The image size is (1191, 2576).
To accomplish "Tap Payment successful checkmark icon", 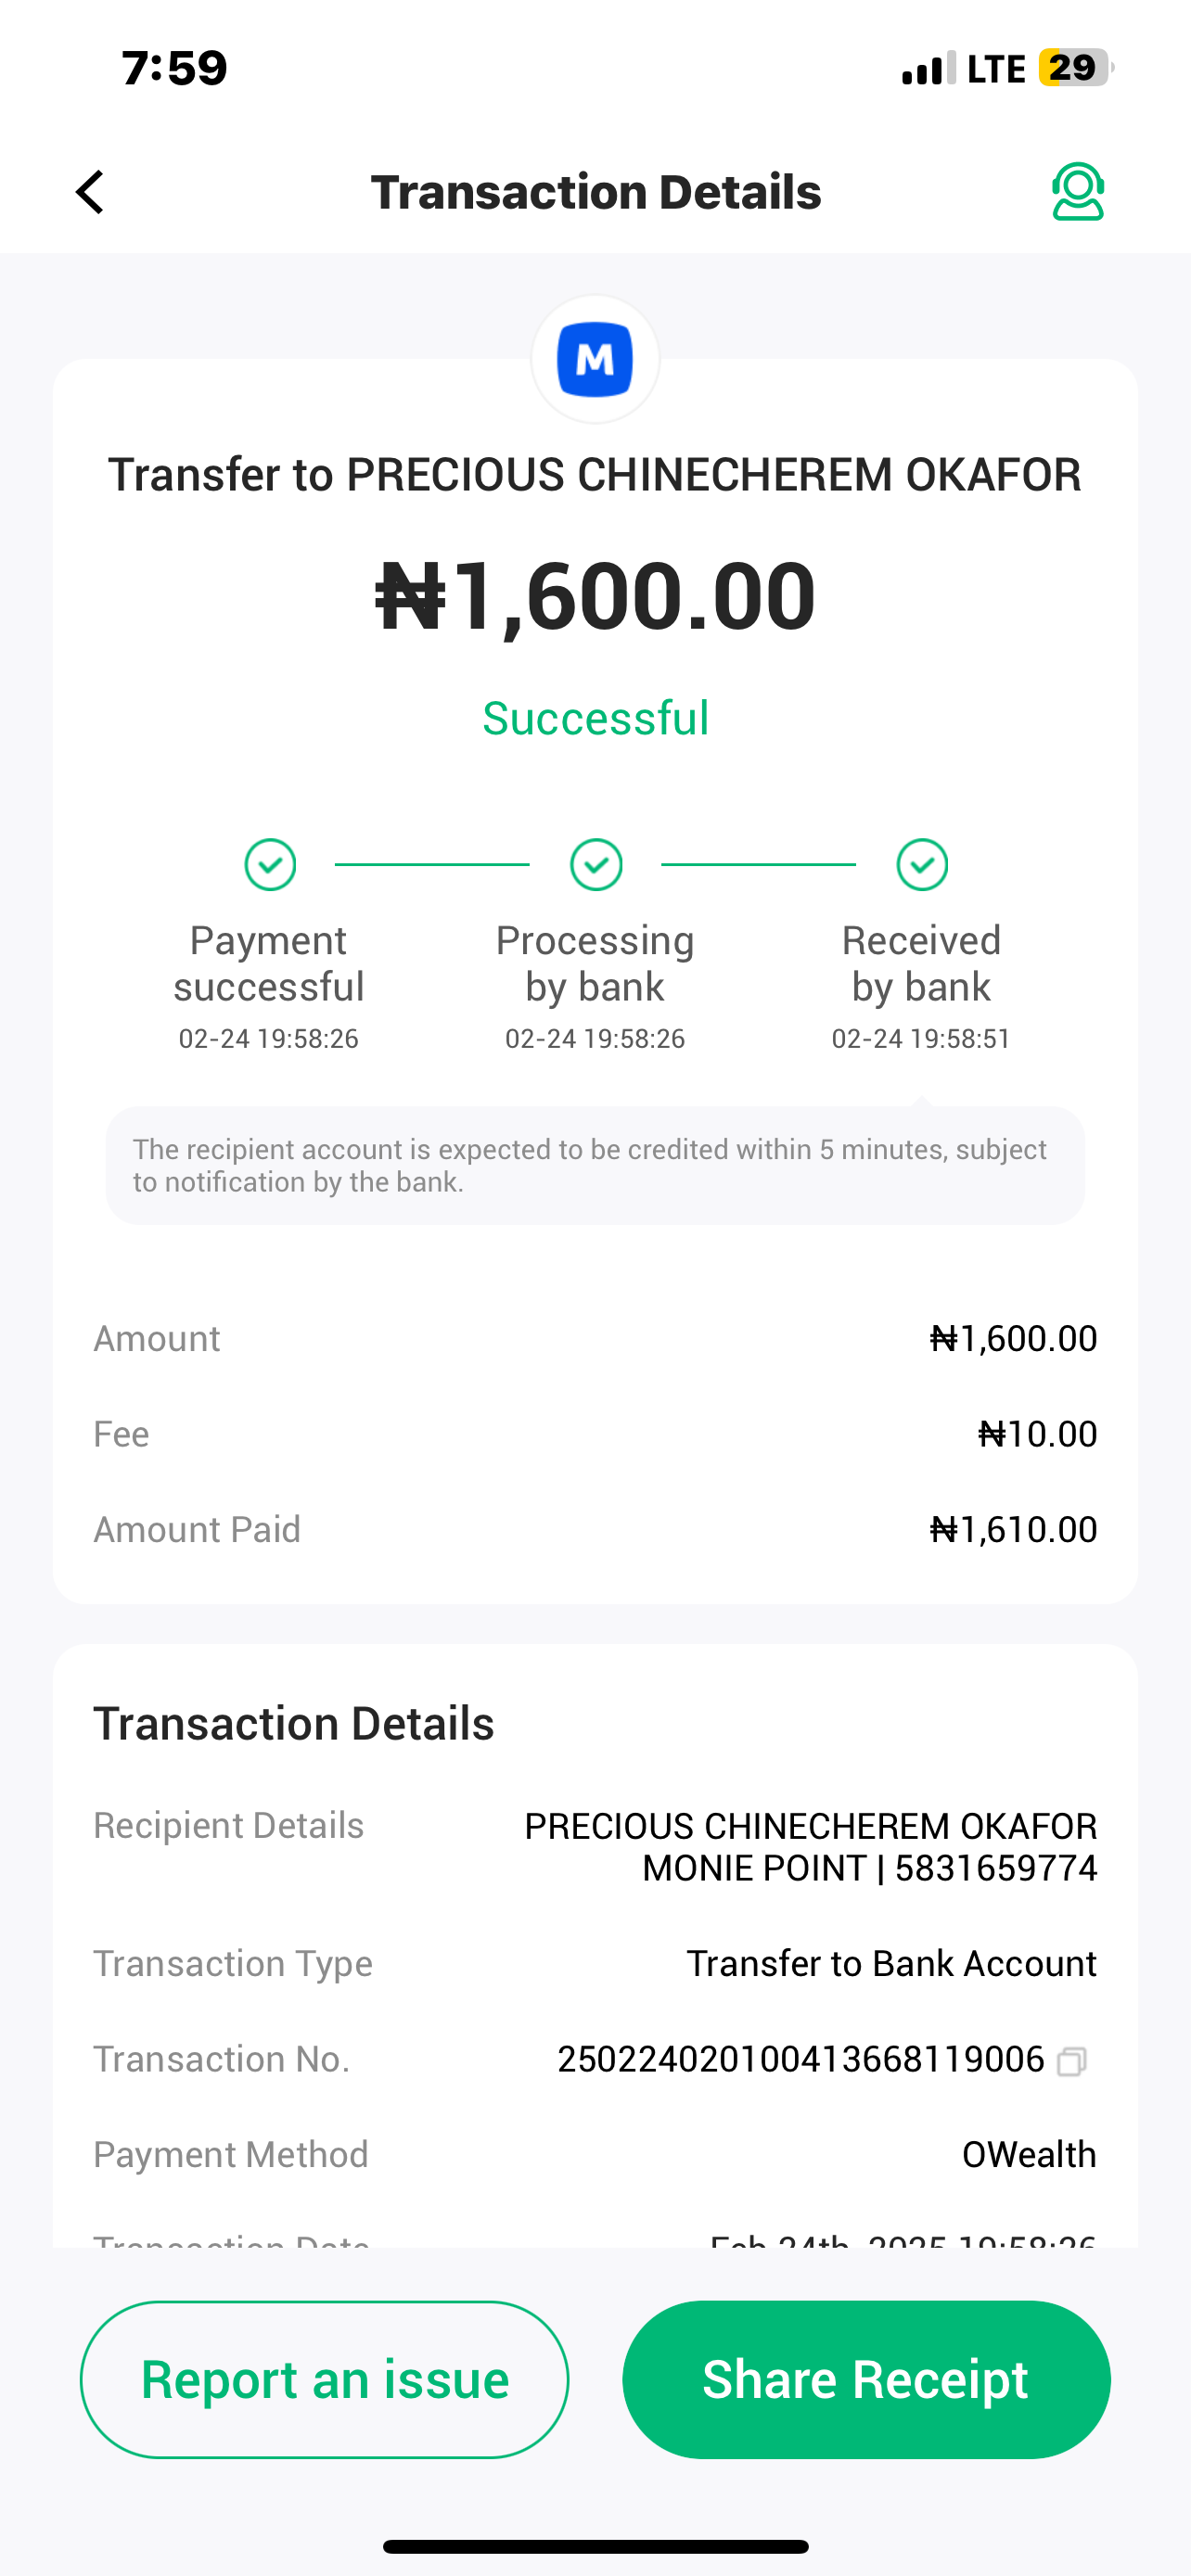I will click(x=270, y=864).
